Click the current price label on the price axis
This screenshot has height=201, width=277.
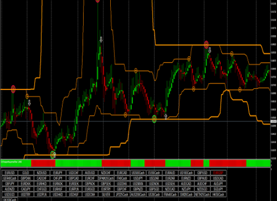pos(273,121)
